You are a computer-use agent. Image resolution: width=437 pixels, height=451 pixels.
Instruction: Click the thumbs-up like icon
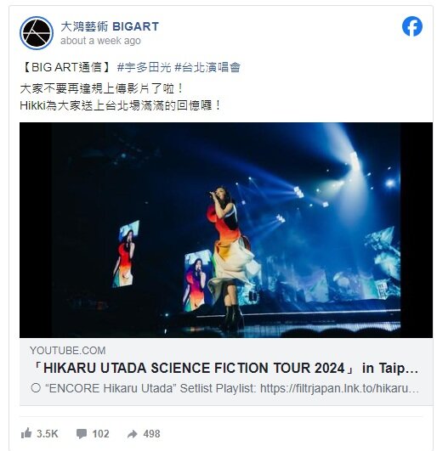click(26, 433)
